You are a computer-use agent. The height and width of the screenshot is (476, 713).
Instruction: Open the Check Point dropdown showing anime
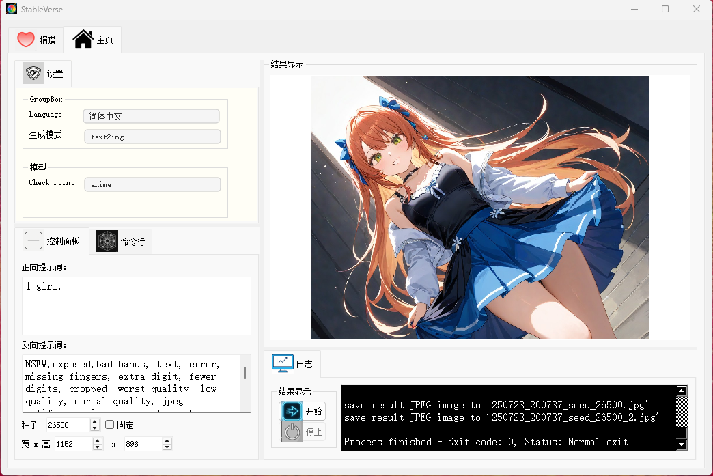pyautogui.click(x=153, y=184)
